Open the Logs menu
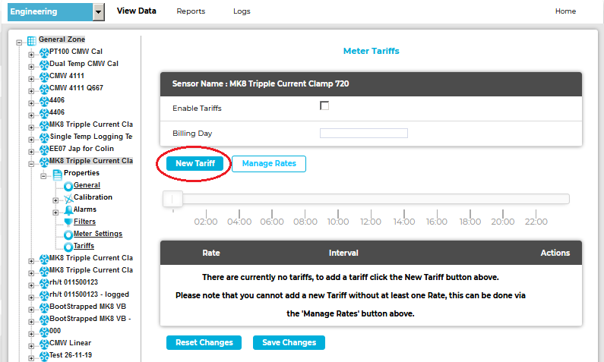Image resolution: width=604 pixels, height=362 pixels. click(242, 11)
